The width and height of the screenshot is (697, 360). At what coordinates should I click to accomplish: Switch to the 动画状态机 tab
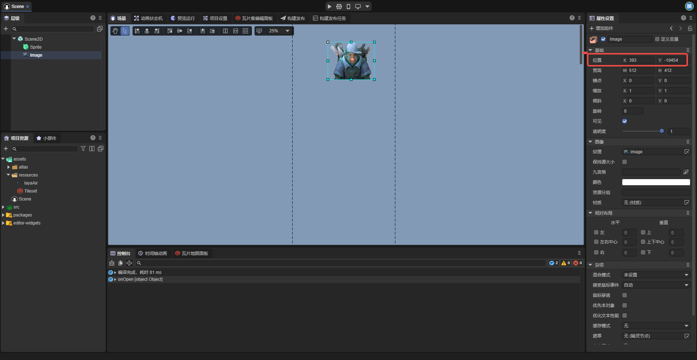click(148, 18)
